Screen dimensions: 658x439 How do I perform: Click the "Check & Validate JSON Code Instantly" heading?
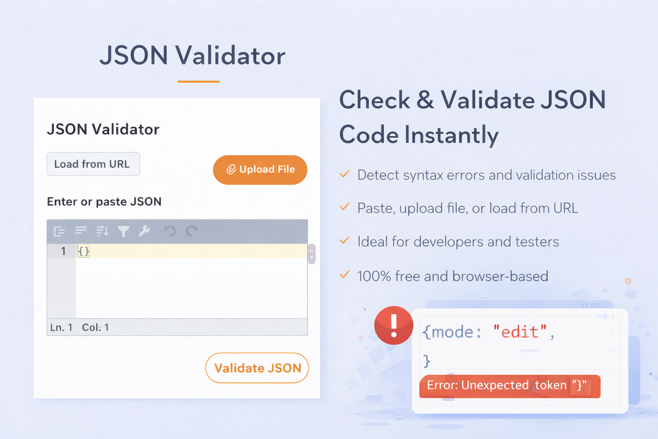pyautogui.click(x=472, y=117)
